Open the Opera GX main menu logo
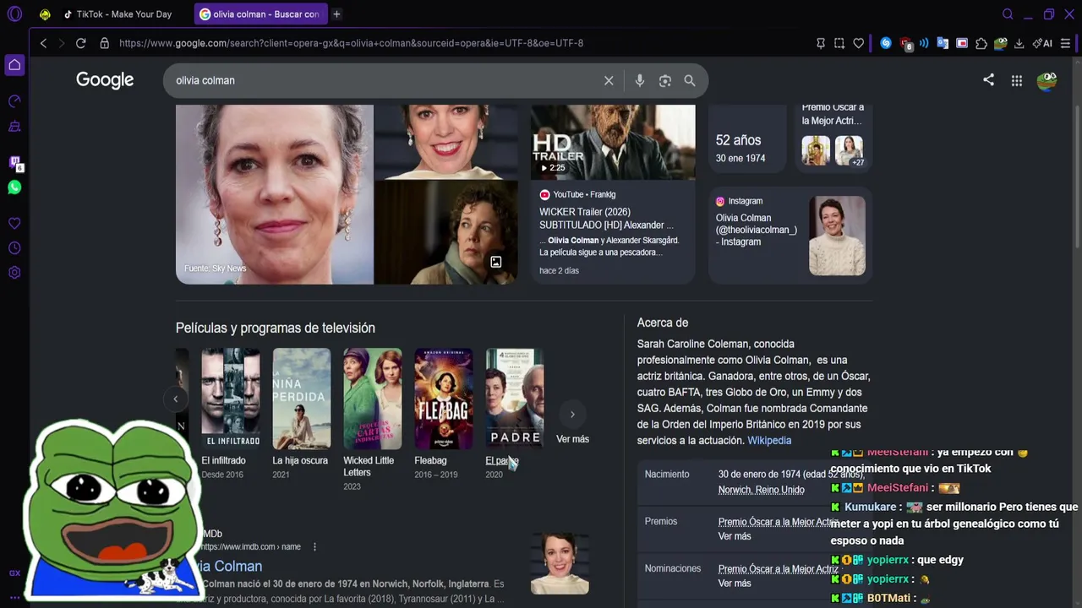The width and height of the screenshot is (1082, 608). click(14, 14)
